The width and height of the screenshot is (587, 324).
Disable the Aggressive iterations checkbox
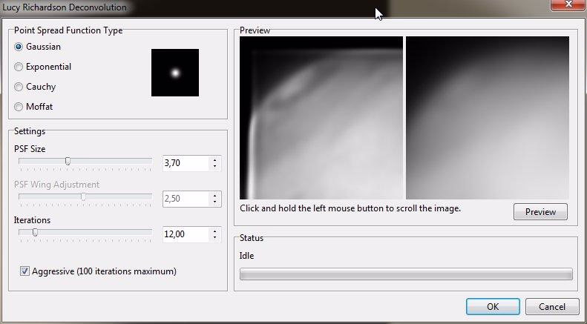tap(25, 271)
